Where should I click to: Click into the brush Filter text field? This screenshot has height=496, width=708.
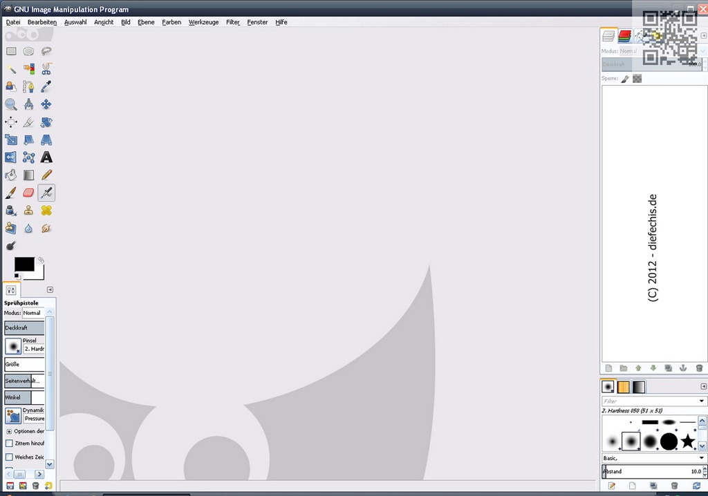649,401
